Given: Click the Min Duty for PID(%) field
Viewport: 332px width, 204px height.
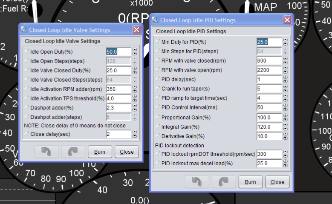Looking at the screenshot, I should (x=269, y=42).
